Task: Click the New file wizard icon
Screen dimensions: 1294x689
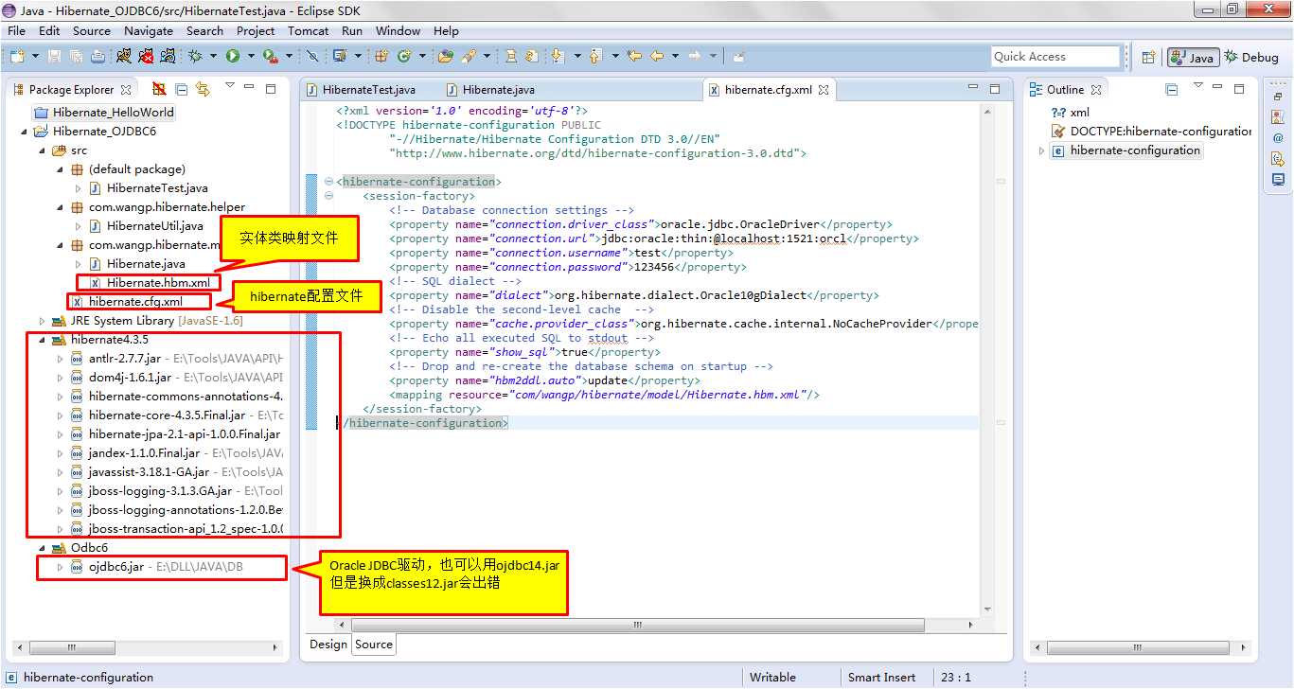Action: coord(17,57)
